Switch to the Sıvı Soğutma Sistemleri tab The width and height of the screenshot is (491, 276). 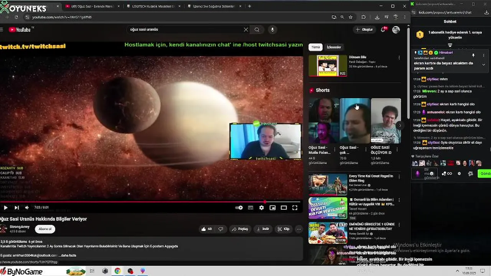[x=214, y=6]
